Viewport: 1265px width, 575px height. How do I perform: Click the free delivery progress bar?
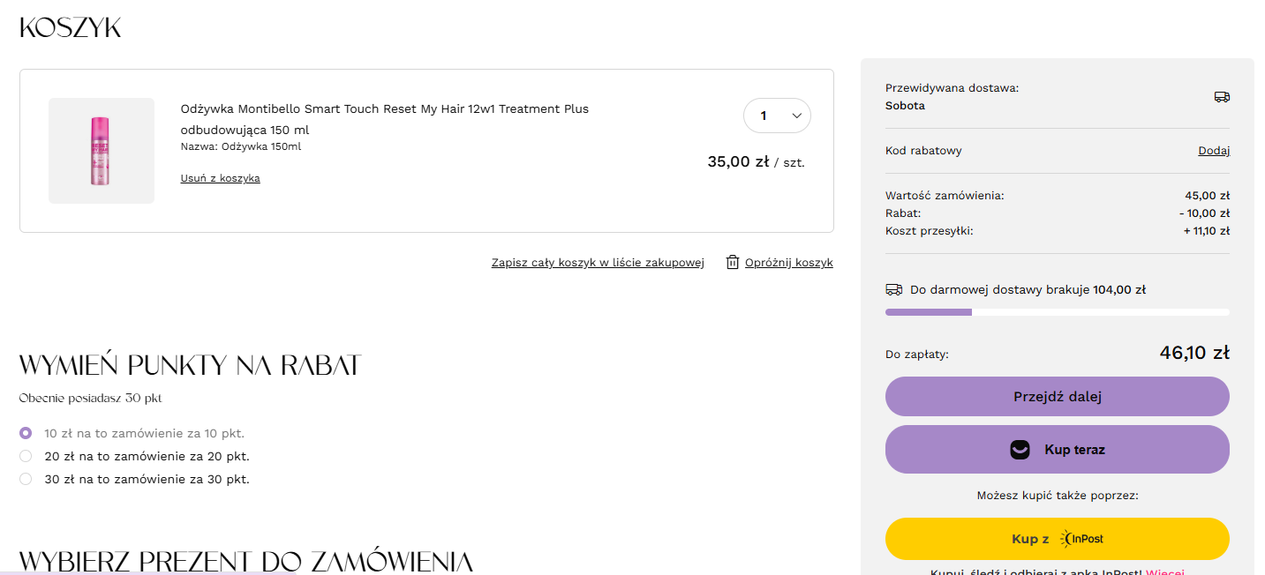[1057, 312]
